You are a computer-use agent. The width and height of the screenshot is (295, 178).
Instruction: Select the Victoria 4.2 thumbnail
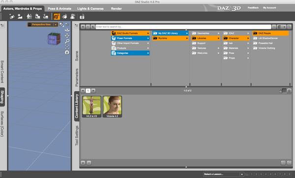coord(112,107)
